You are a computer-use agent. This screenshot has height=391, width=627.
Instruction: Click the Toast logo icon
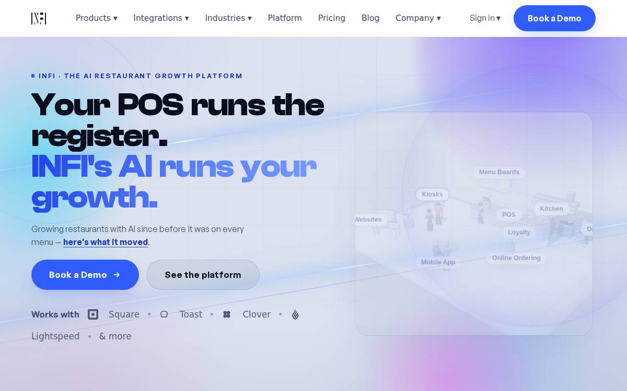click(164, 314)
